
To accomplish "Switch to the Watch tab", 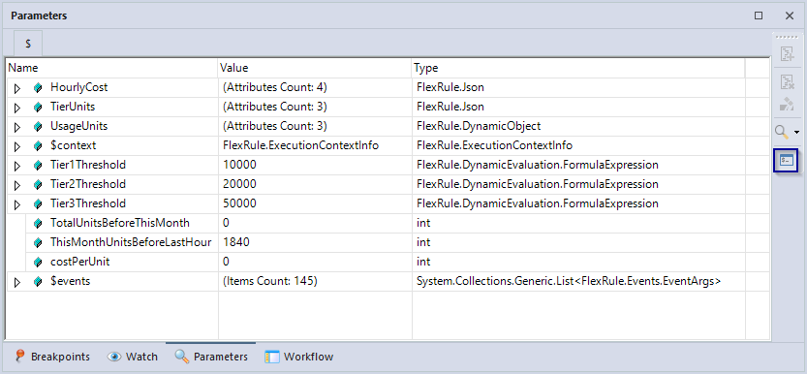I will (x=133, y=357).
